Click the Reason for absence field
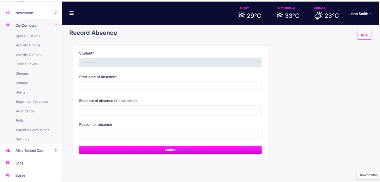 (170, 134)
